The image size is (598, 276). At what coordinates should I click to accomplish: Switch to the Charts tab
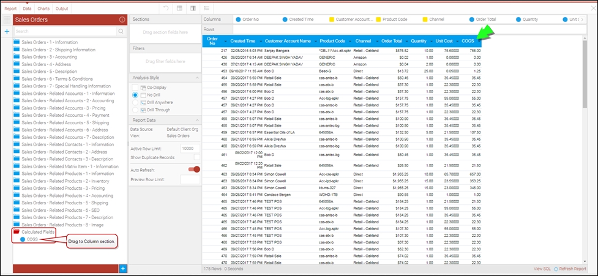tap(43, 9)
